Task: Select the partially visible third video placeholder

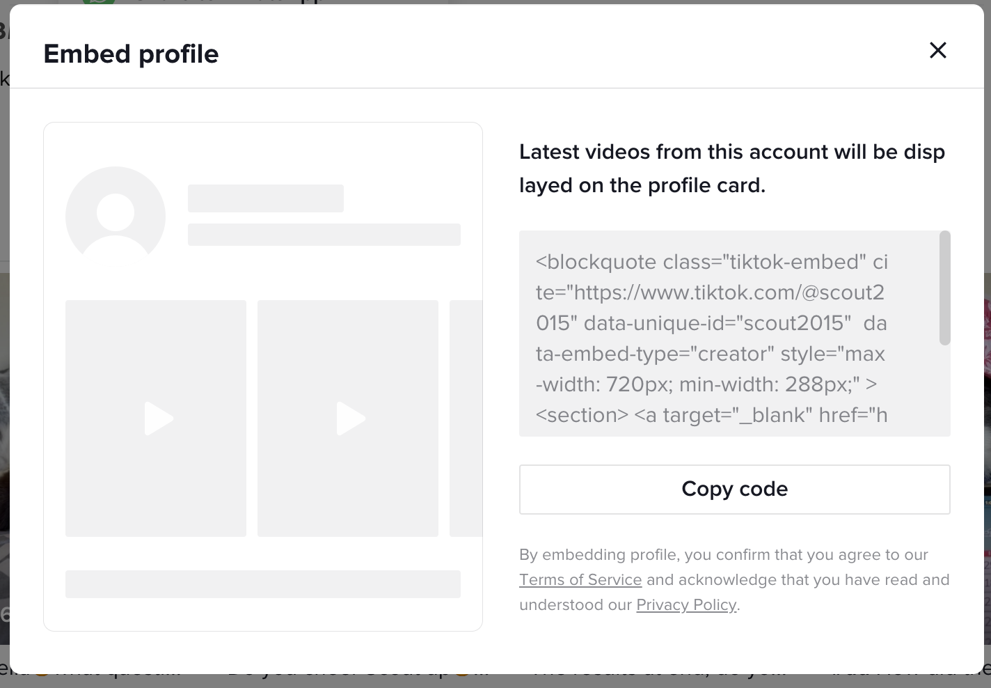Action: click(x=466, y=418)
